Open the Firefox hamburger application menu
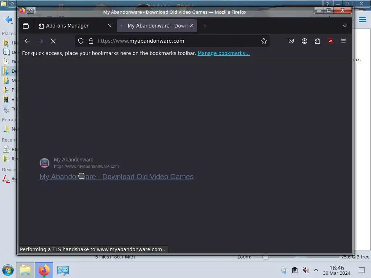 click(x=343, y=41)
